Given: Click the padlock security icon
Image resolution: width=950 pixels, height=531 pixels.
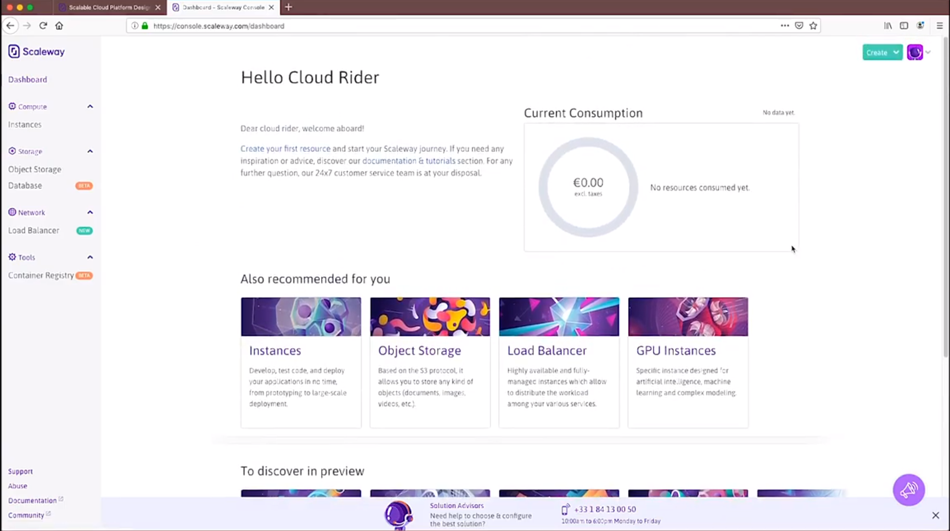Looking at the screenshot, I should click(x=145, y=26).
